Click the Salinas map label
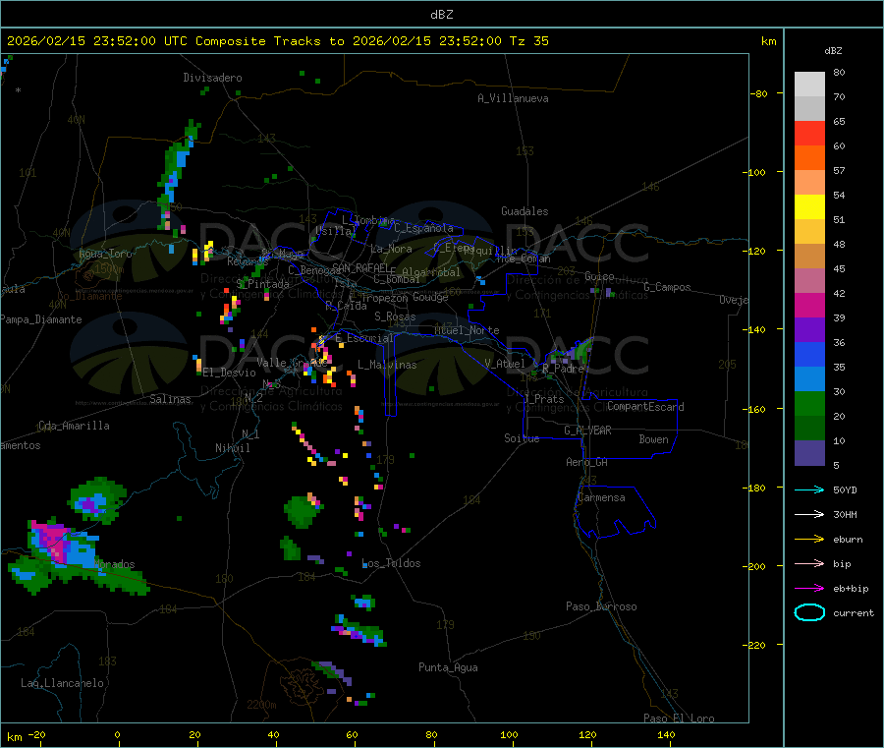884x748 pixels. (170, 399)
